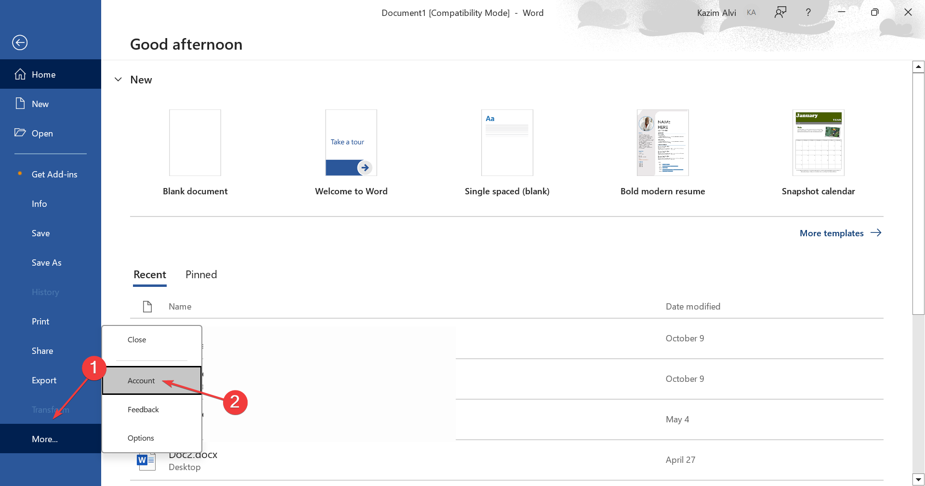This screenshot has width=925, height=486.
Task: Switch to the Recent tab
Action: tap(150, 275)
